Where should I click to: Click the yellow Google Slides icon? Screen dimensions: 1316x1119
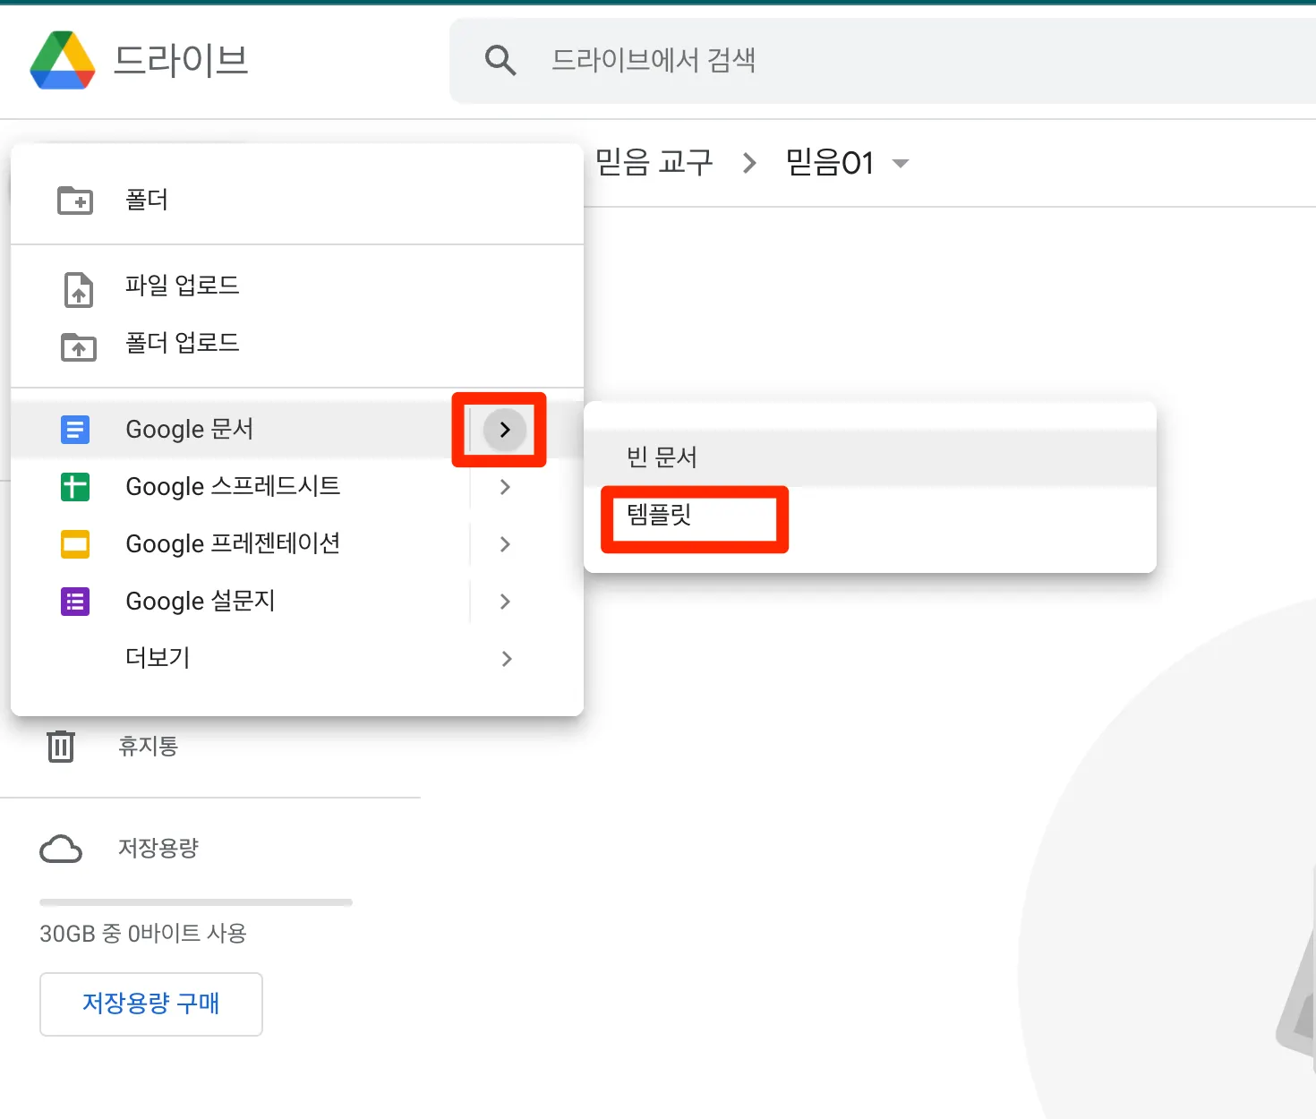[x=75, y=544]
